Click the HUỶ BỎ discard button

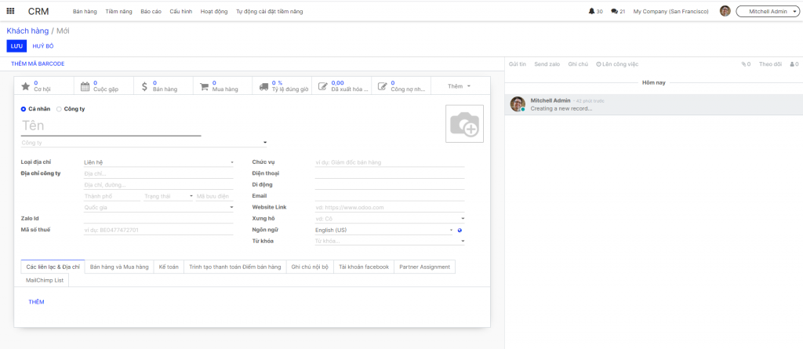43,46
